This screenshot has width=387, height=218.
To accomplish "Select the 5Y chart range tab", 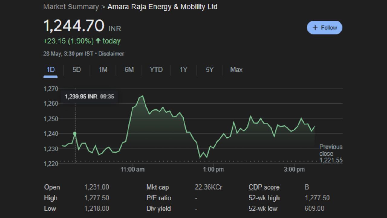I will click(x=210, y=70).
